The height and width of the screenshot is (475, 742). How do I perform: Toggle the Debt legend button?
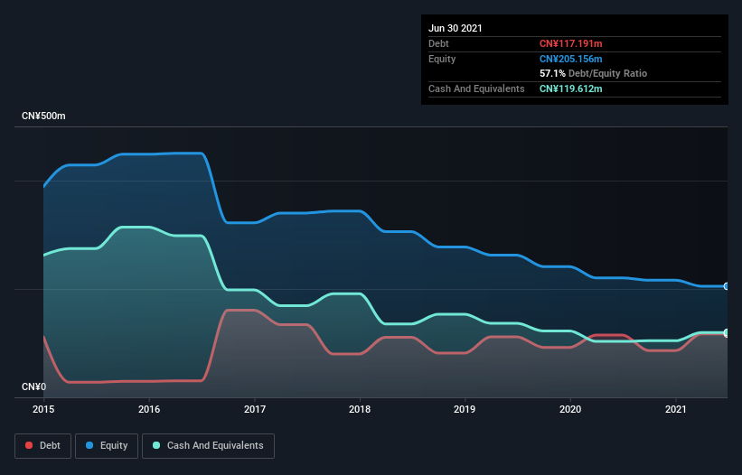(x=42, y=446)
